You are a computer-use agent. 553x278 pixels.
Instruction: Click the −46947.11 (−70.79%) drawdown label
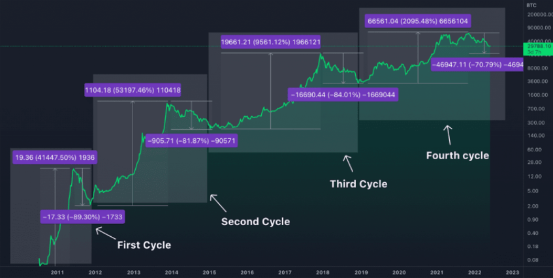(477, 65)
